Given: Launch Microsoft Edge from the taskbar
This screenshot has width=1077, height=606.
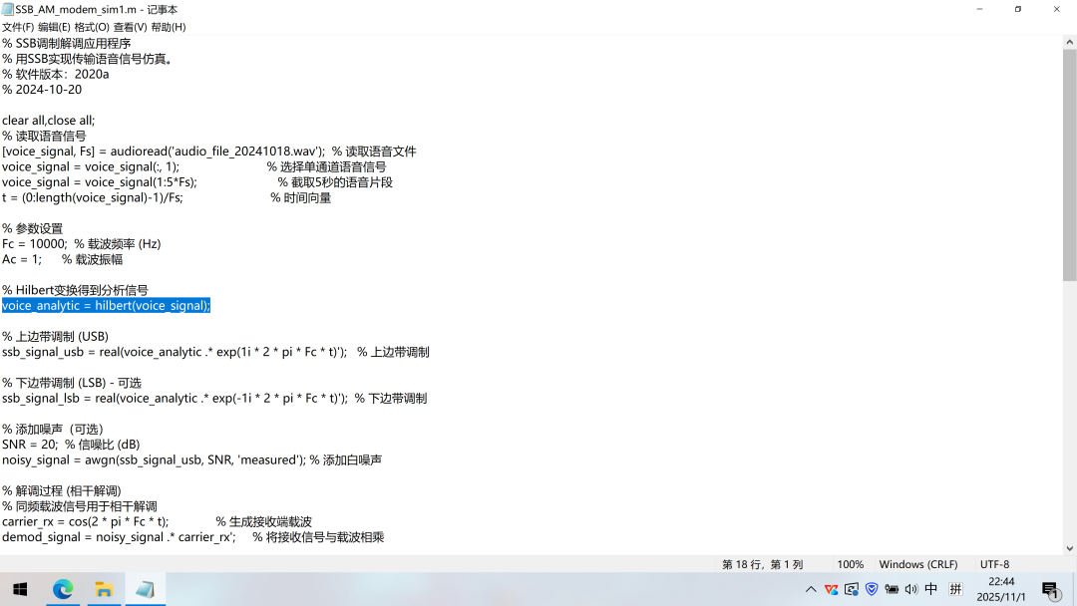Looking at the screenshot, I should (x=63, y=589).
